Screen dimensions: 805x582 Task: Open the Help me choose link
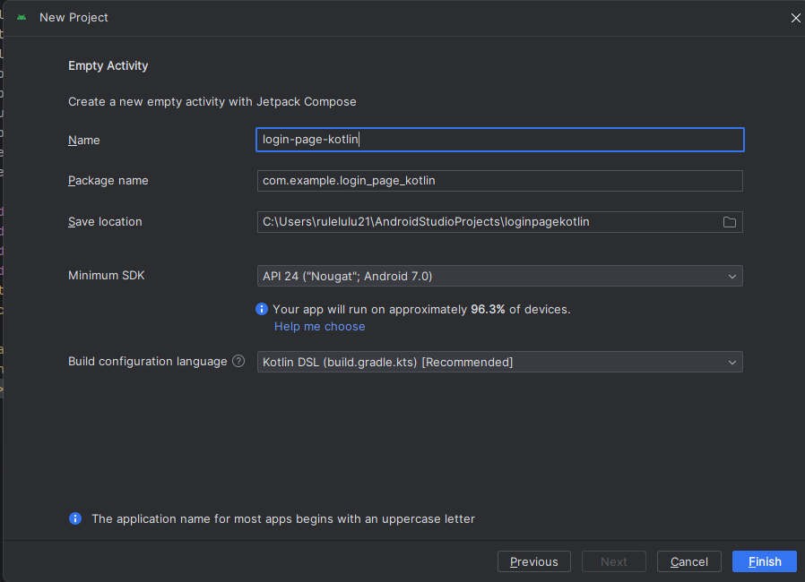pos(319,327)
